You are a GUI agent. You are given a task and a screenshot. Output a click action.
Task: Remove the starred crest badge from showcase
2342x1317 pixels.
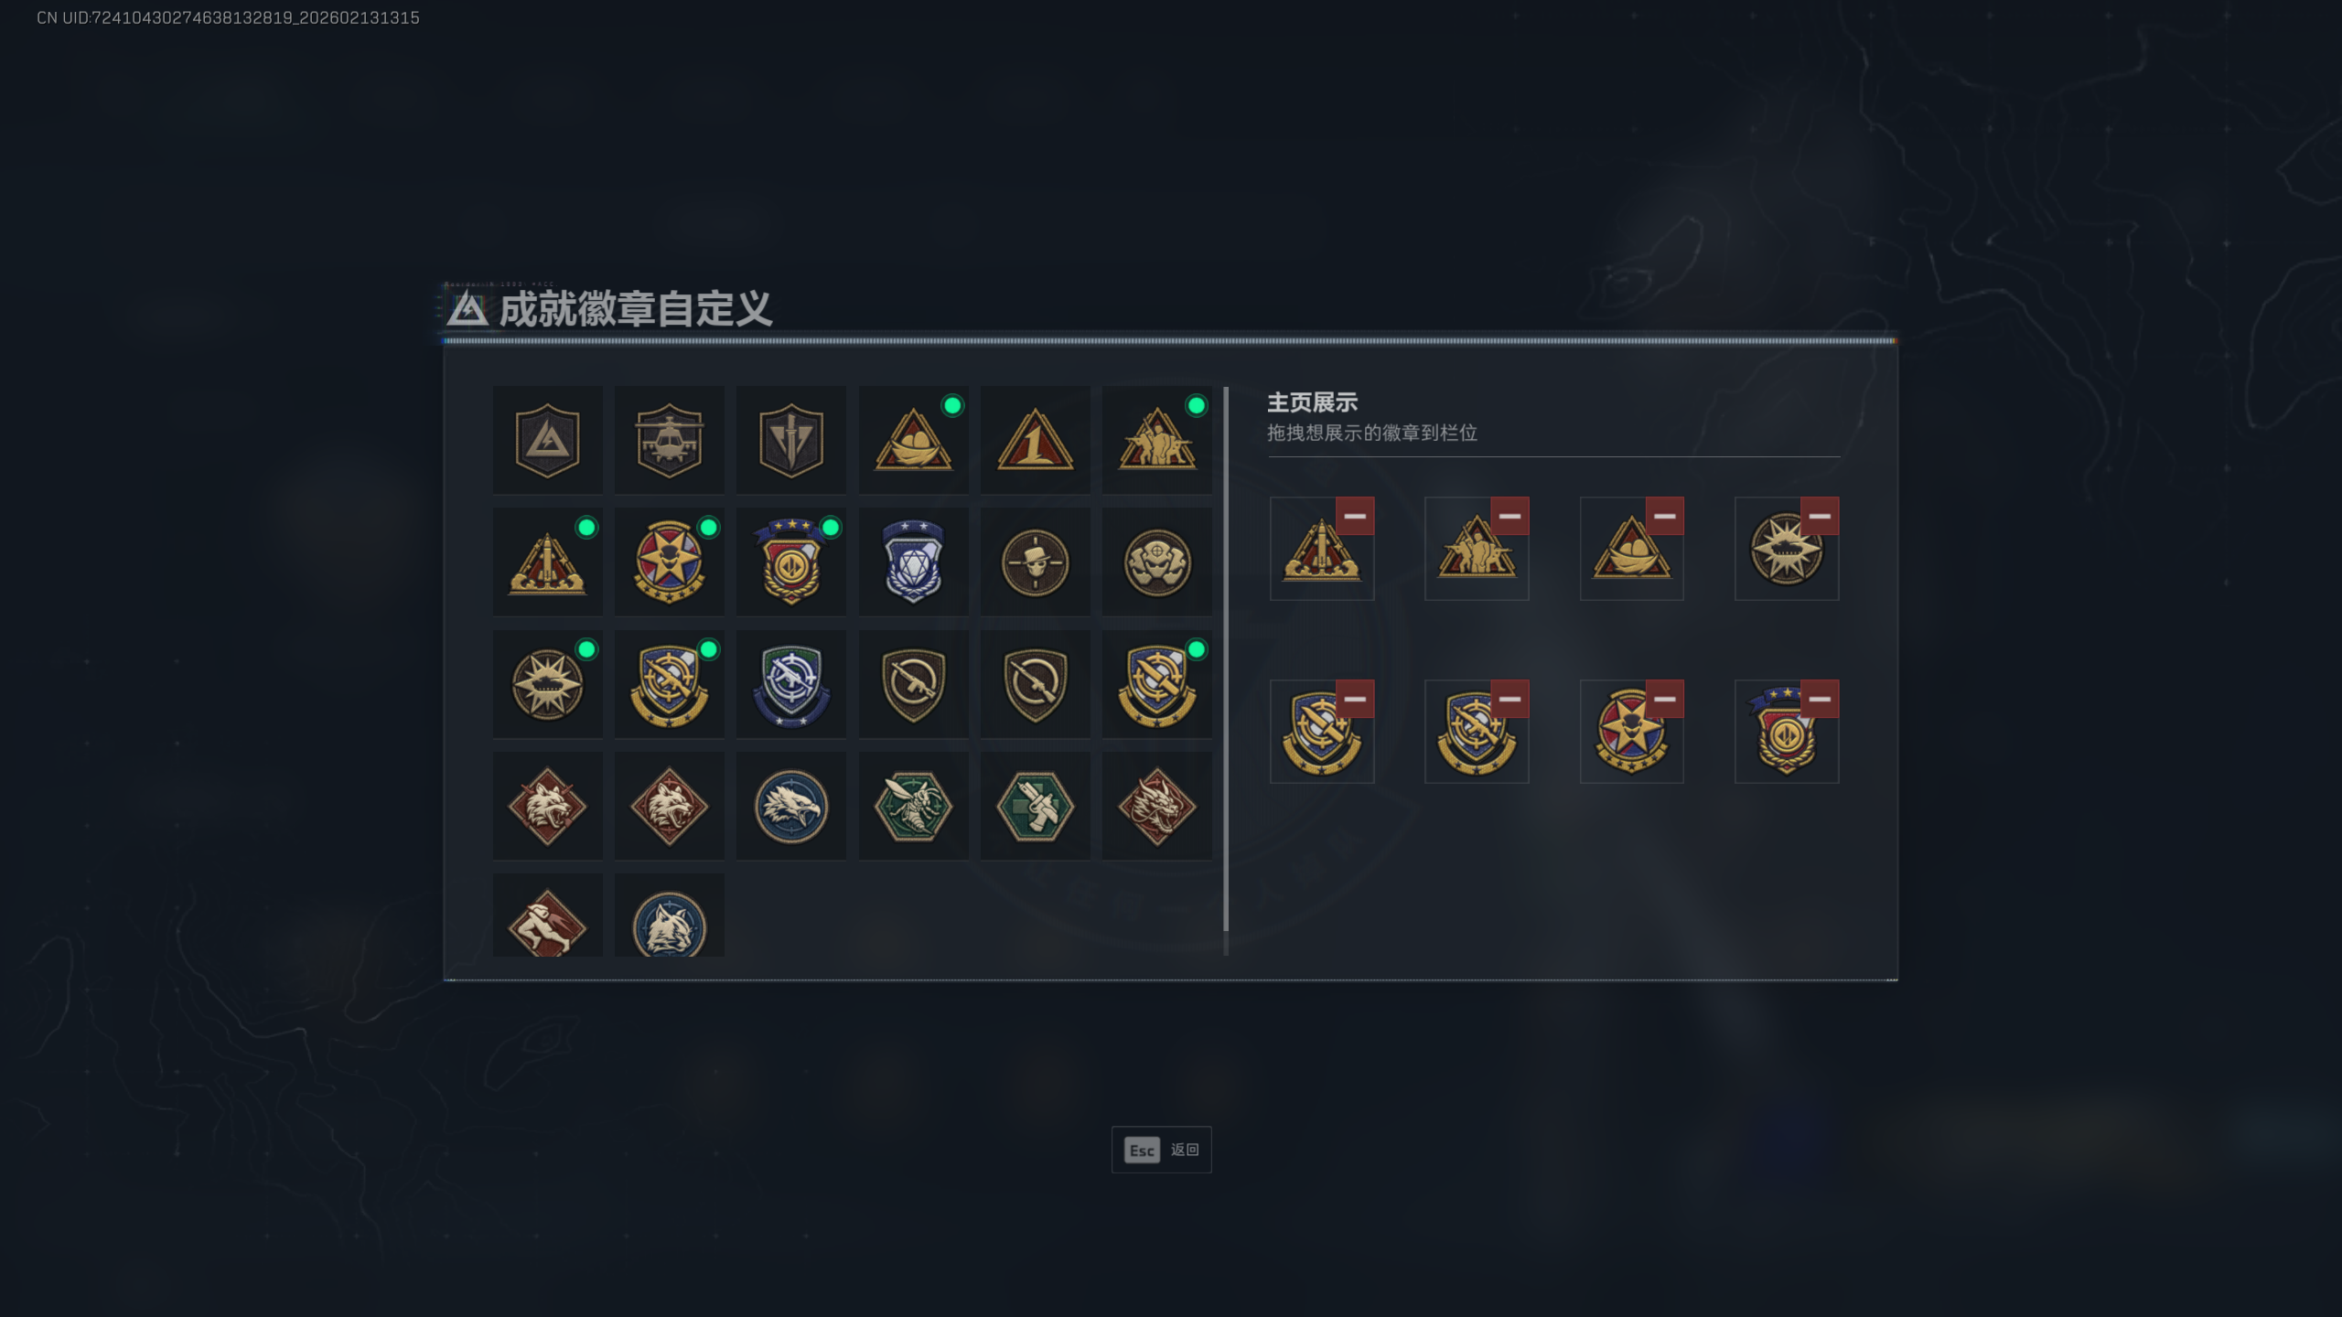[x=1820, y=699]
